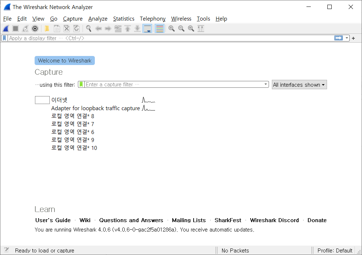362x255 pixels.
Task: Click the display filter input field
Action: coord(171,38)
